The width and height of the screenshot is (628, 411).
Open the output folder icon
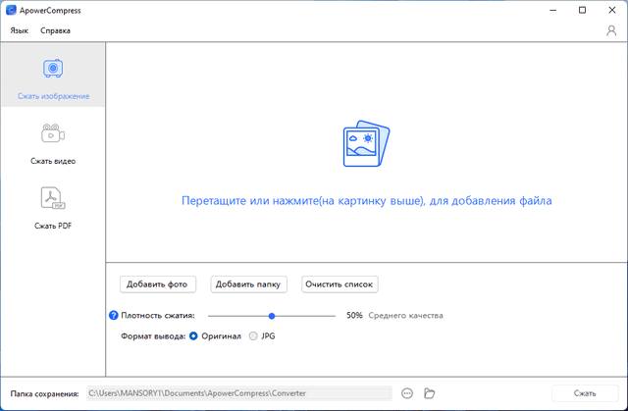pos(429,393)
